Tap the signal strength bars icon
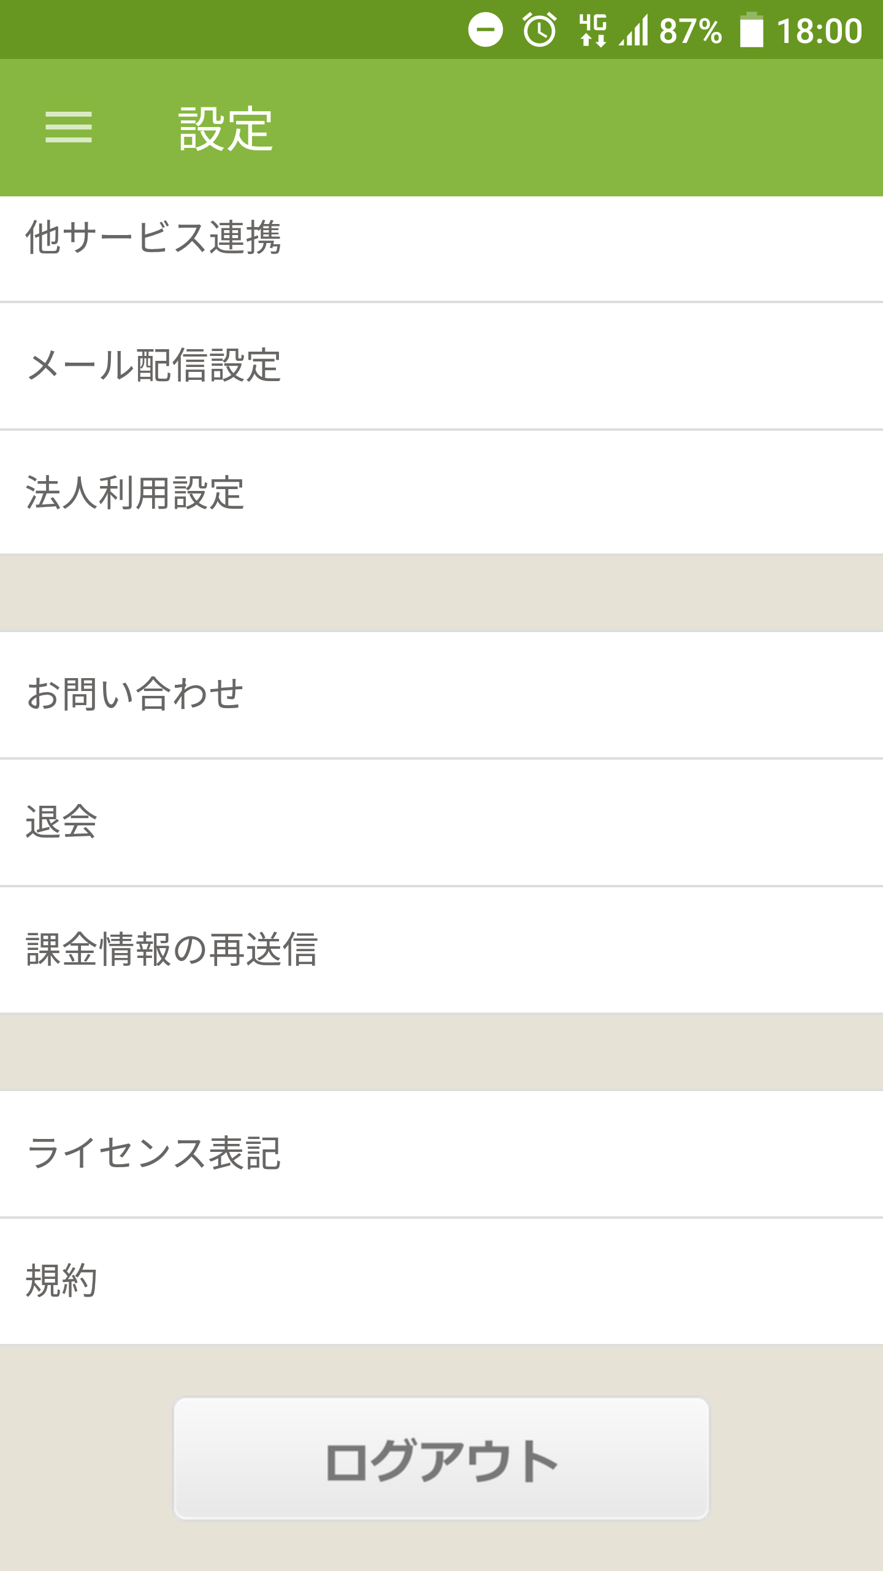Image resolution: width=883 pixels, height=1571 pixels. click(634, 30)
